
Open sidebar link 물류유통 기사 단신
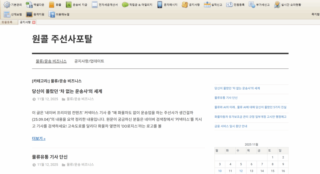click(226, 98)
